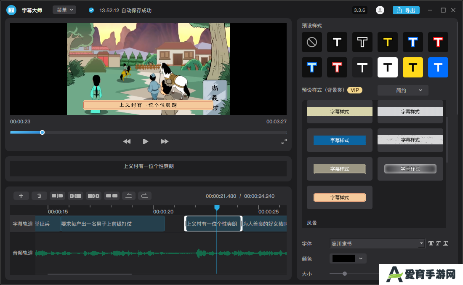
Task: Select the light gray 字幕样式 thumbnail
Action: coord(410,112)
